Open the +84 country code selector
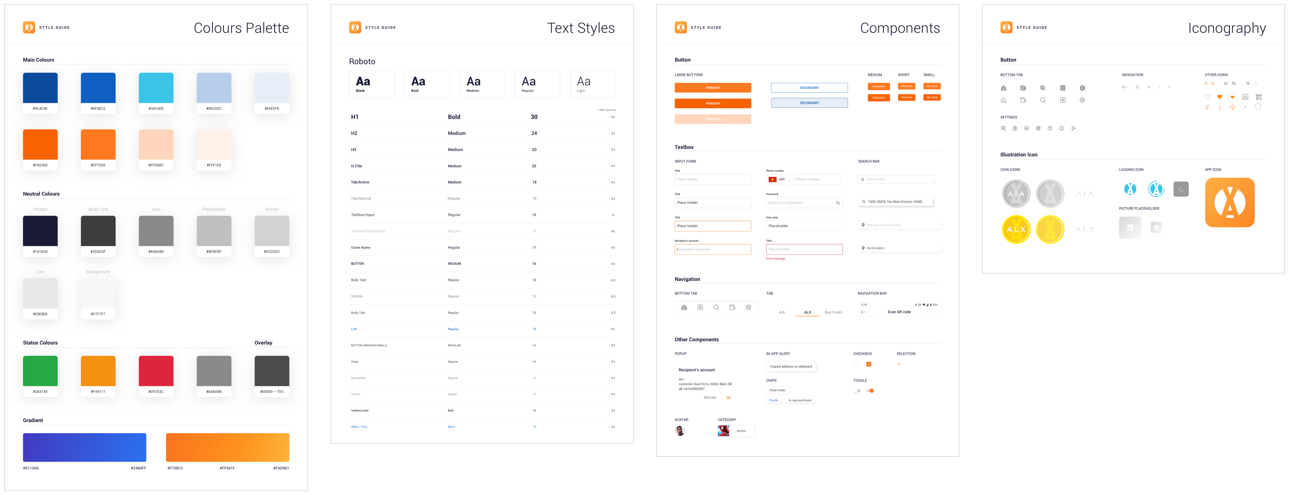 (x=777, y=179)
